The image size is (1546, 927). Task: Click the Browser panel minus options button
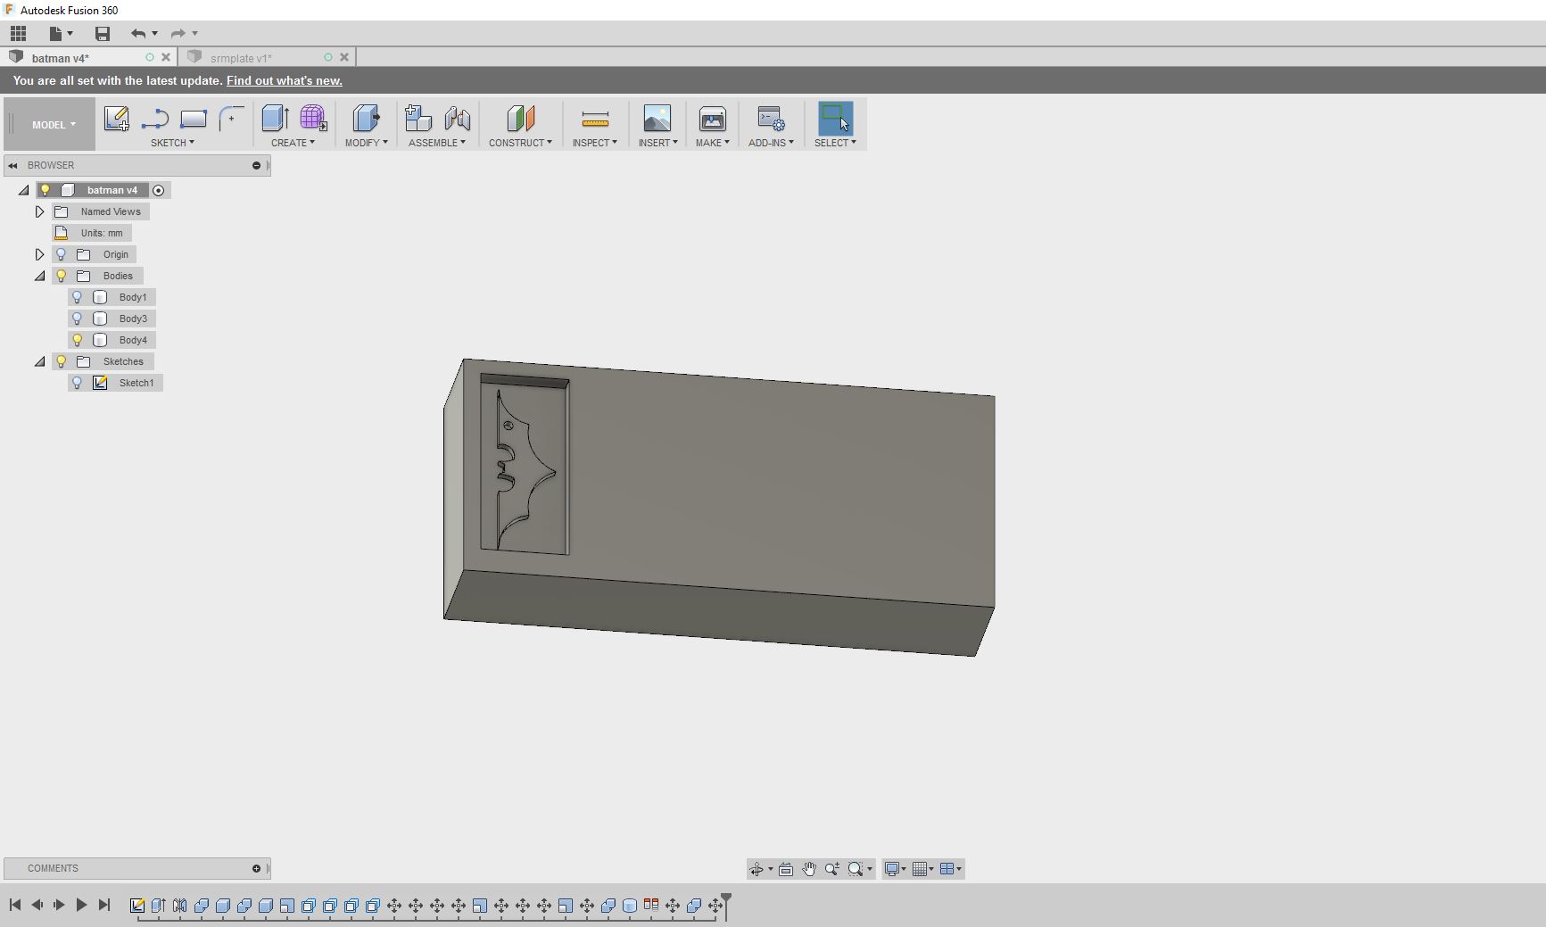pos(256,165)
